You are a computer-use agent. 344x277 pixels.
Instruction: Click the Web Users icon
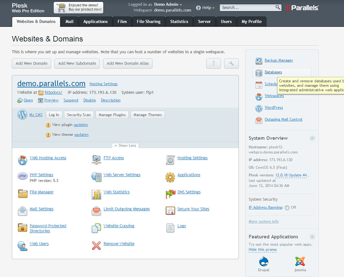23,246
